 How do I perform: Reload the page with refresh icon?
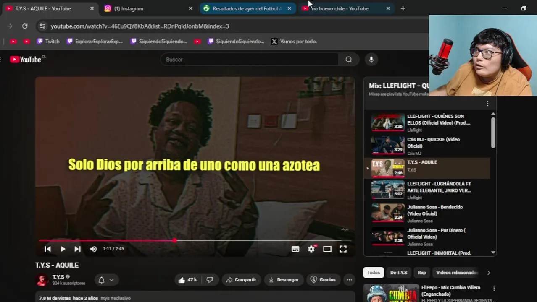click(25, 26)
